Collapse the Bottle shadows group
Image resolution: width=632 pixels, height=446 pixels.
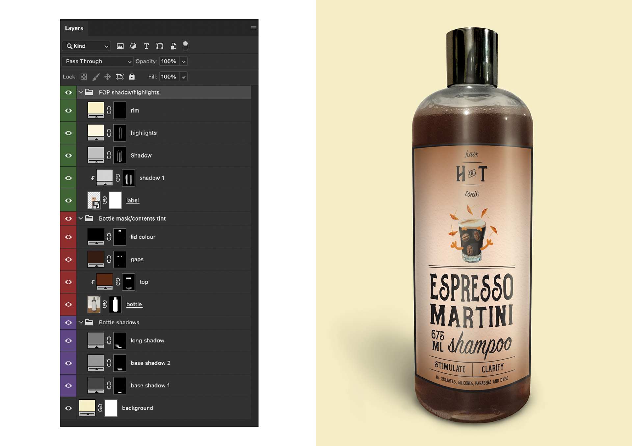(81, 322)
